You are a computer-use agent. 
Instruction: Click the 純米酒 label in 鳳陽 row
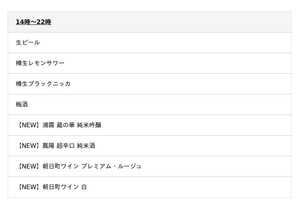click(x=86, y=146)
